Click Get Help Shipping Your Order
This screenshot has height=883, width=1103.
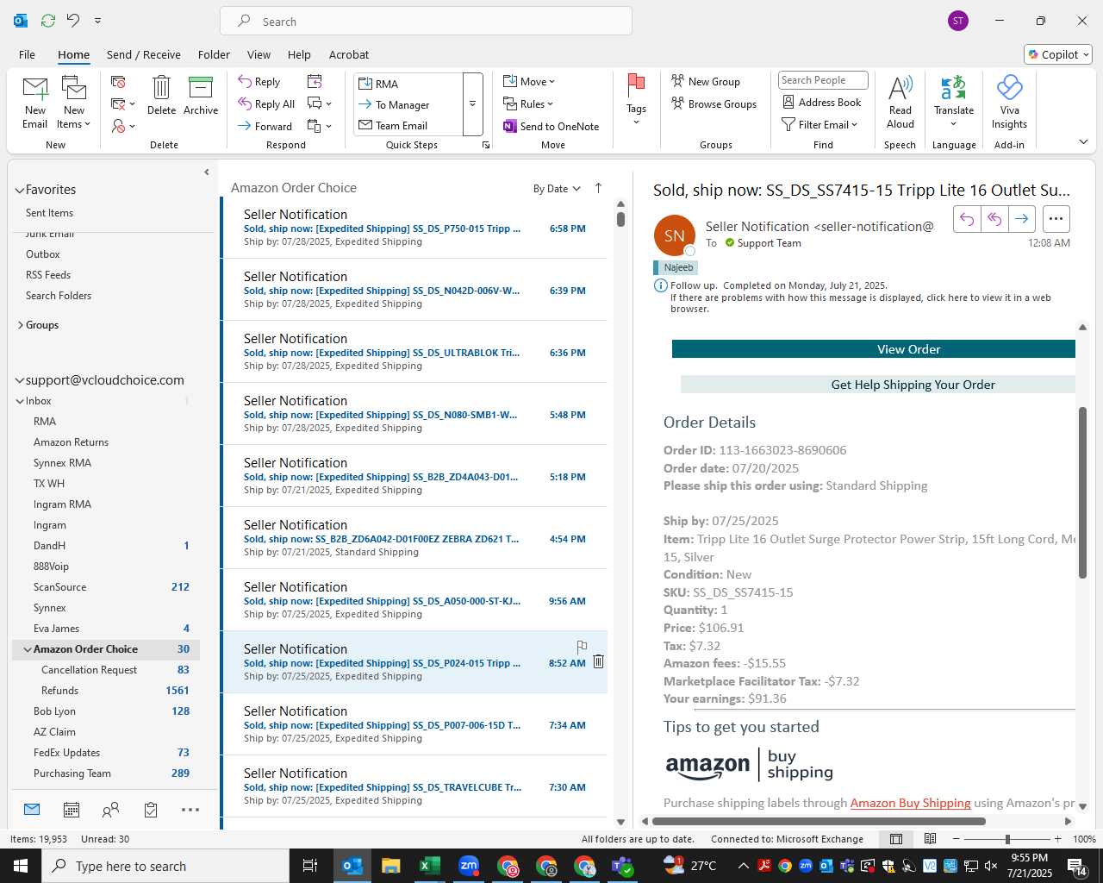point(878,385)
